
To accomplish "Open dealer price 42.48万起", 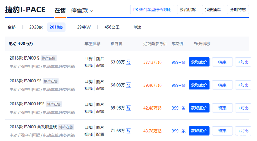I will coord(152,108).
